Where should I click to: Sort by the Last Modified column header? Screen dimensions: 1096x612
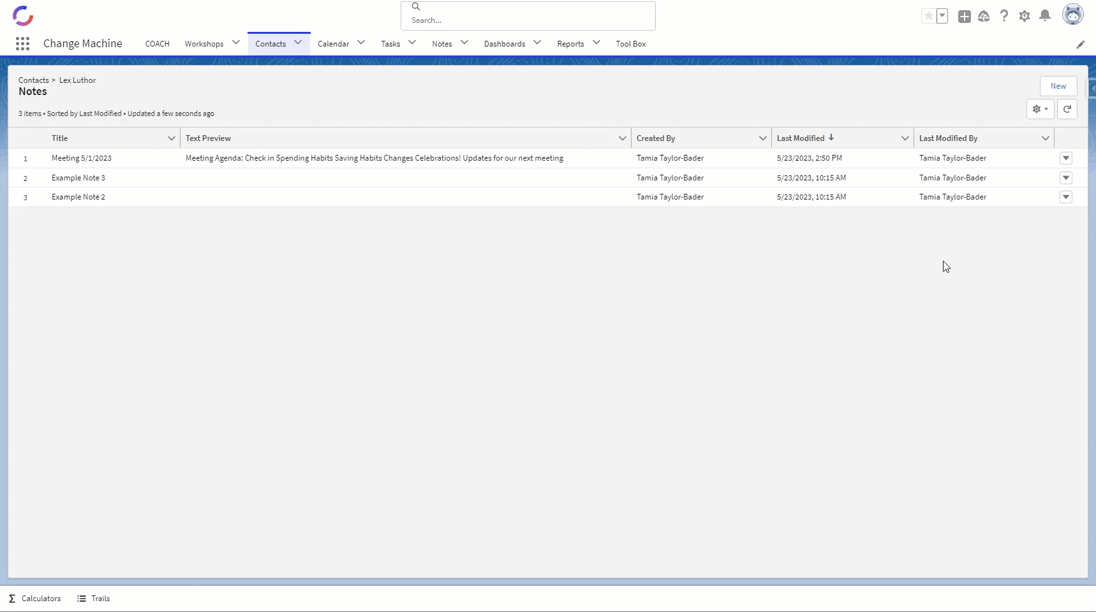801,138
